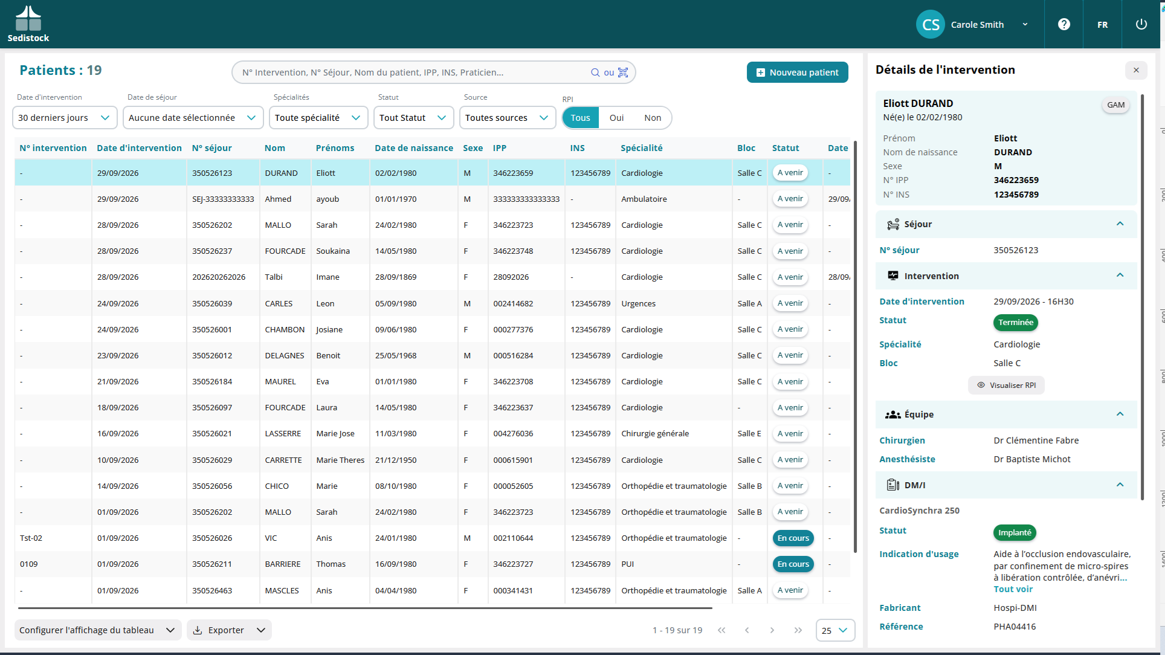The image size is (1165, 655).
Task: Go to the next page arrow
Action: point(772,630)
